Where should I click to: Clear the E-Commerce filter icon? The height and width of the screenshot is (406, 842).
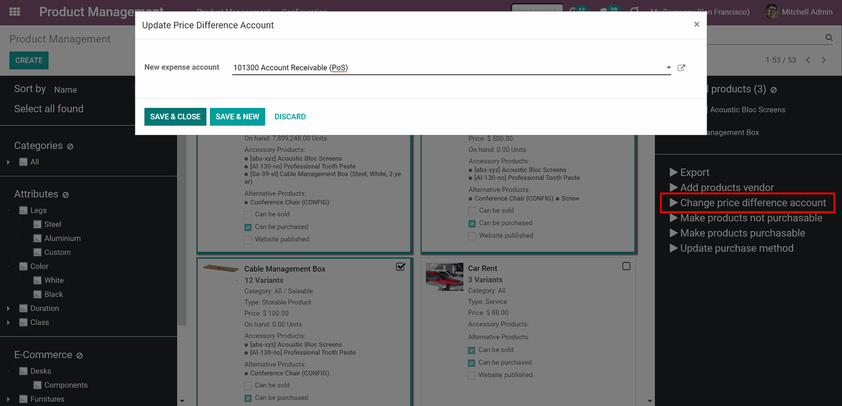coord(80,356)
